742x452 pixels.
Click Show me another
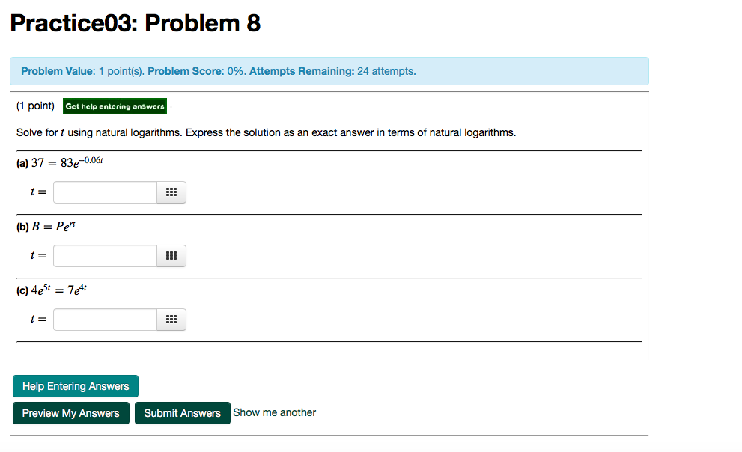point(273,412)
